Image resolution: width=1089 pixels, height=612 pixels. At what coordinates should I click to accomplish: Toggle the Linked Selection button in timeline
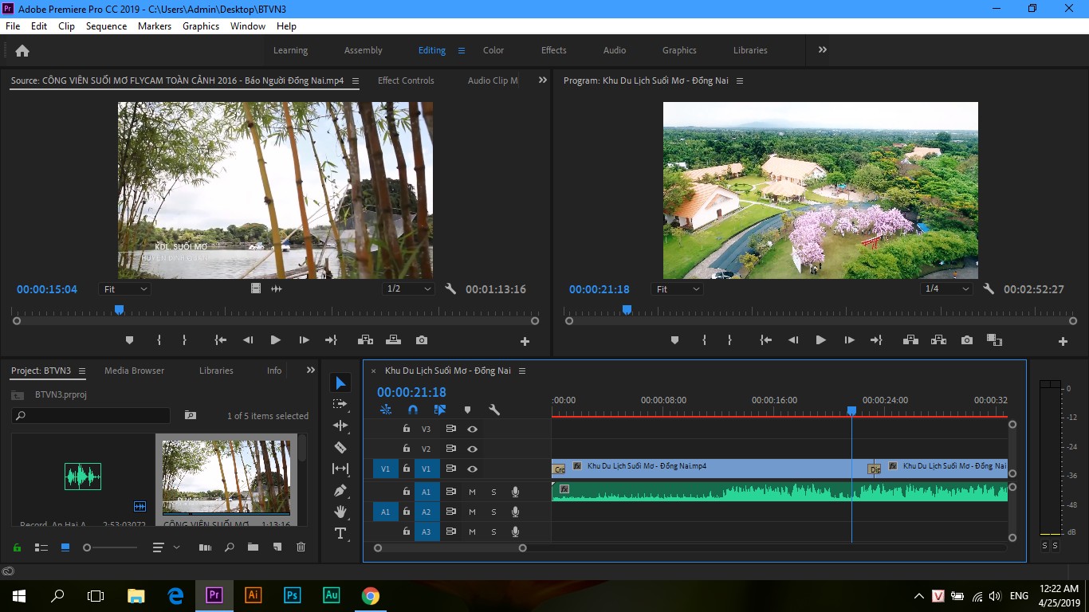[440, 410]
